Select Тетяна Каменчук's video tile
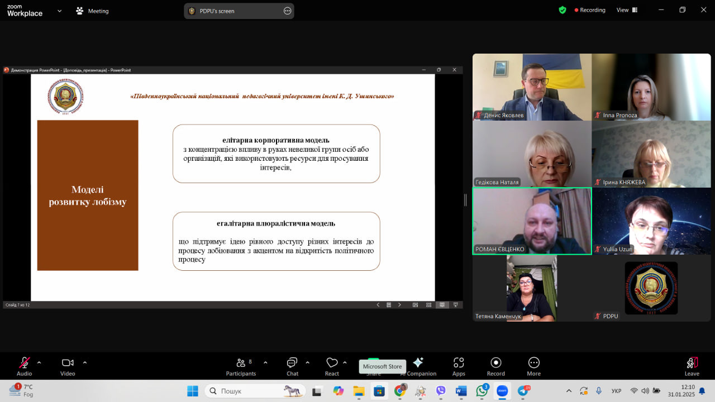 tap(532, 288)
